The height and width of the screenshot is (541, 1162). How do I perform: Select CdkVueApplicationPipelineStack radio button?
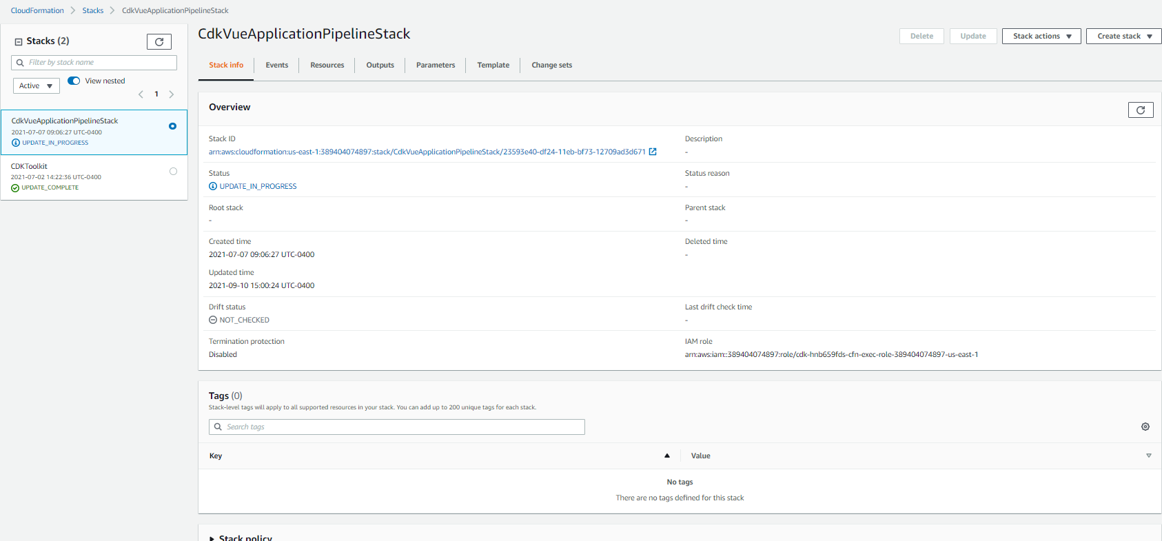[172, 126]
